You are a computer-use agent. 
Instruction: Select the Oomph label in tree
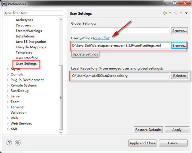(x=17, y=74)
